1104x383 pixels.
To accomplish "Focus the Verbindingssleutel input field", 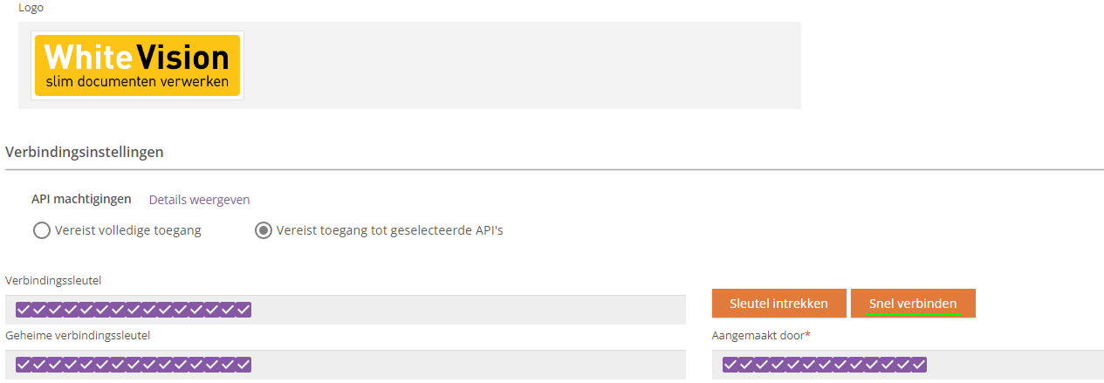I will pyautogui.click(x=346, y=310).
